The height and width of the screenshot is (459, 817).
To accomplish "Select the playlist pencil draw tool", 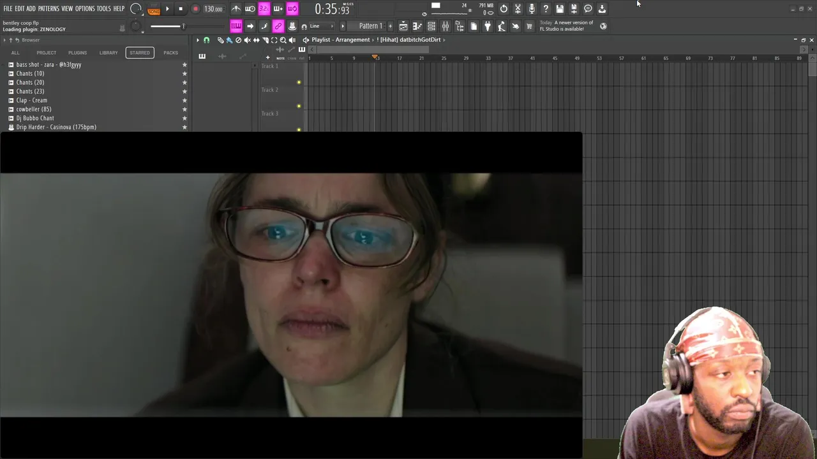I will click(220, 40).
